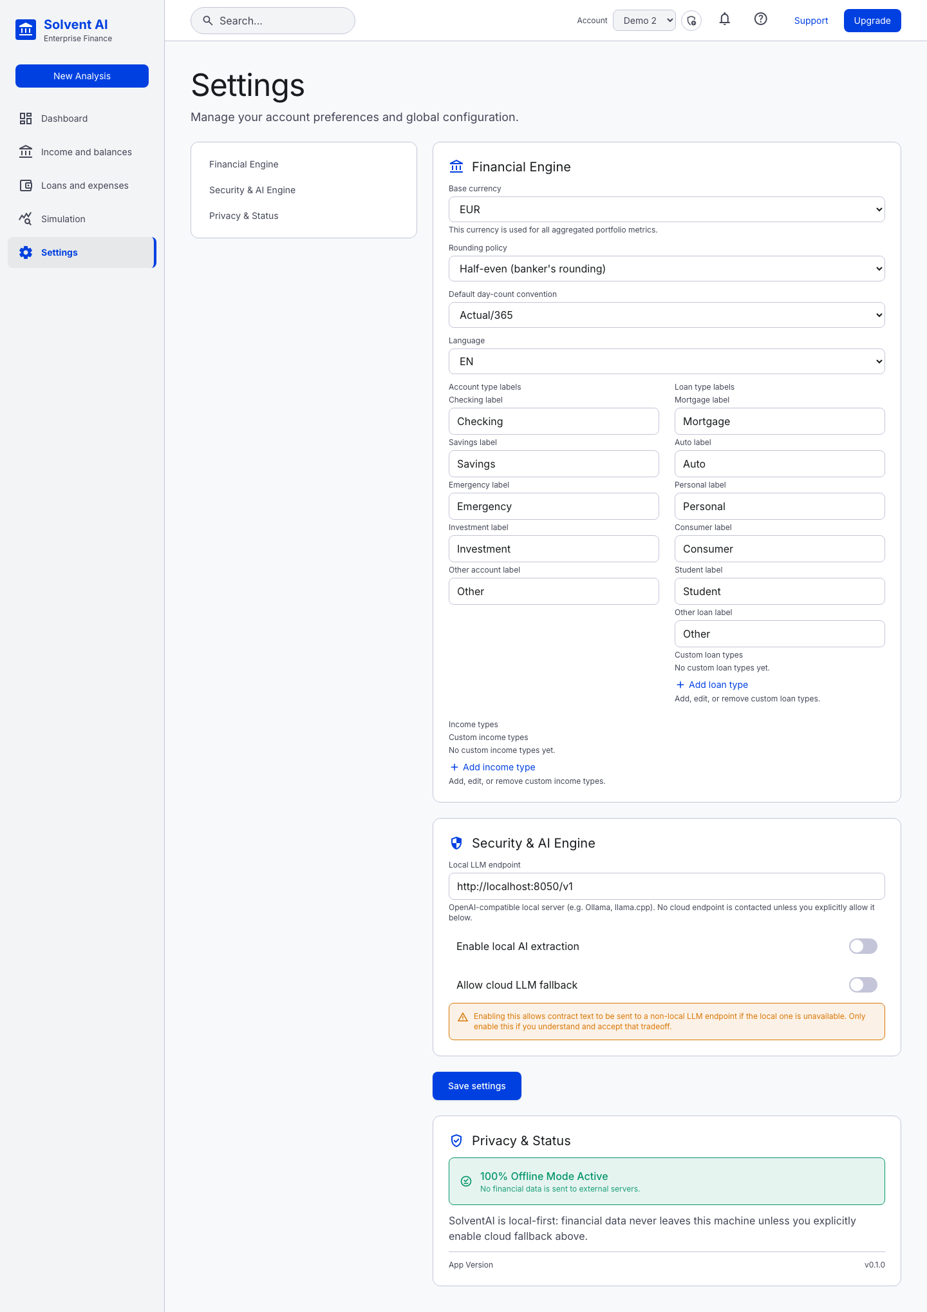The image size is (927, 1312).
Task: Click the help question mark icon
Action: 761,20
